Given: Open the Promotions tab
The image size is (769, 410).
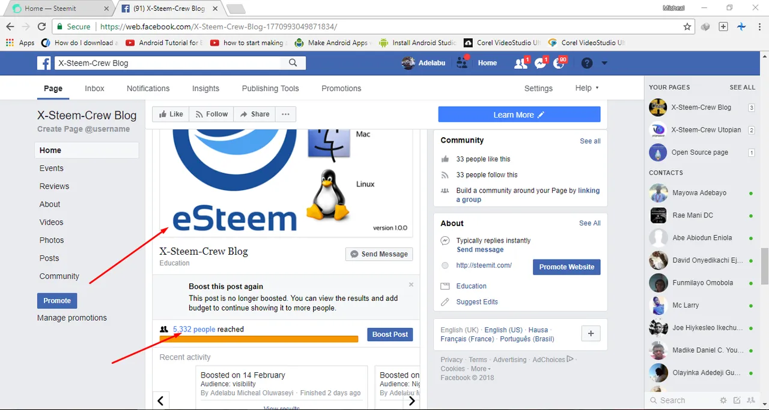Looking at the screenshot, I should click(x=341, y=88).
